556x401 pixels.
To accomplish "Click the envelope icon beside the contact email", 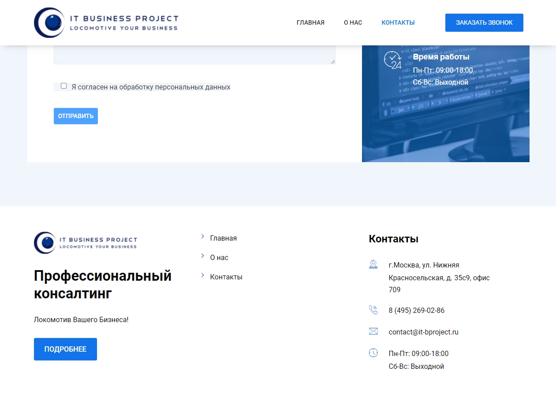I will pyautogui.click(x=373, y=331).
